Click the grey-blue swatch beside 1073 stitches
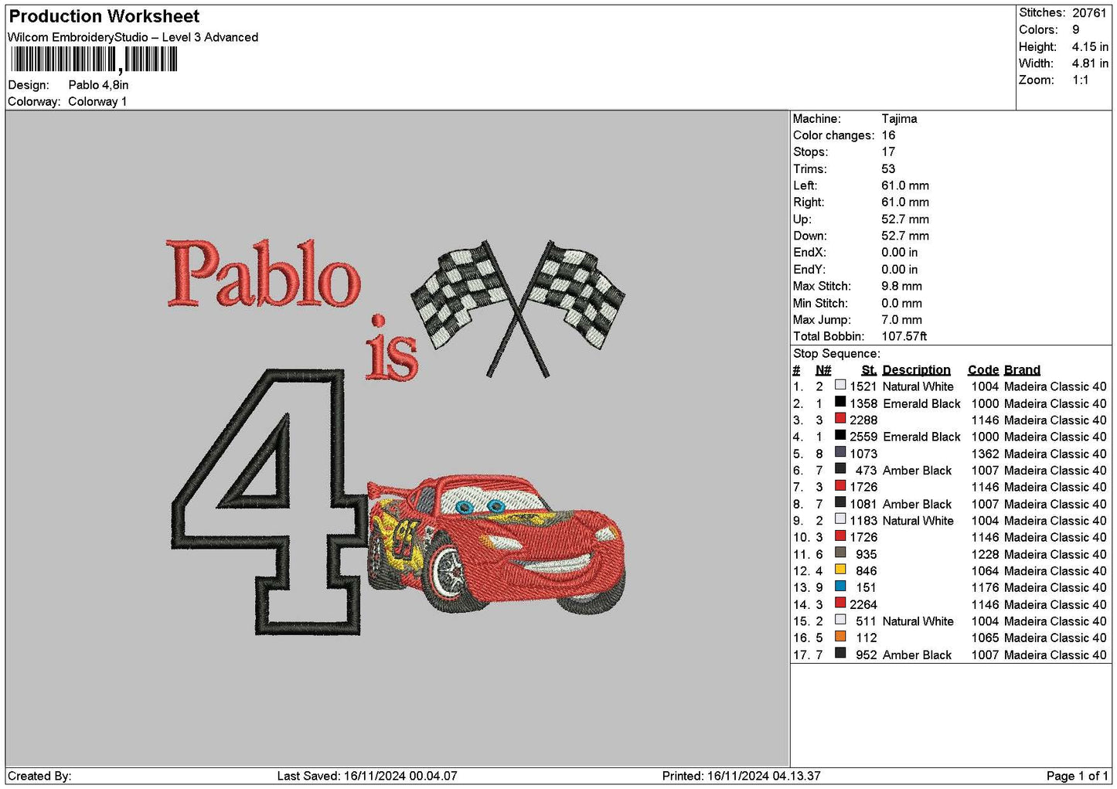 840,452
